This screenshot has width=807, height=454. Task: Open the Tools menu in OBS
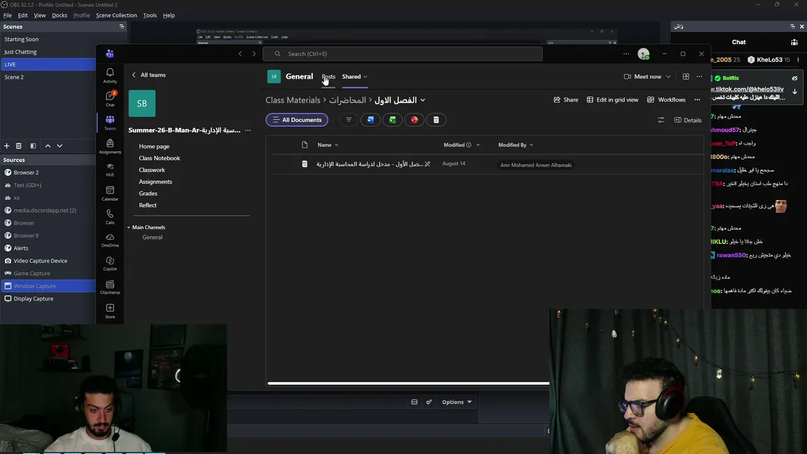pyautogui.click(x=149, y=15)
